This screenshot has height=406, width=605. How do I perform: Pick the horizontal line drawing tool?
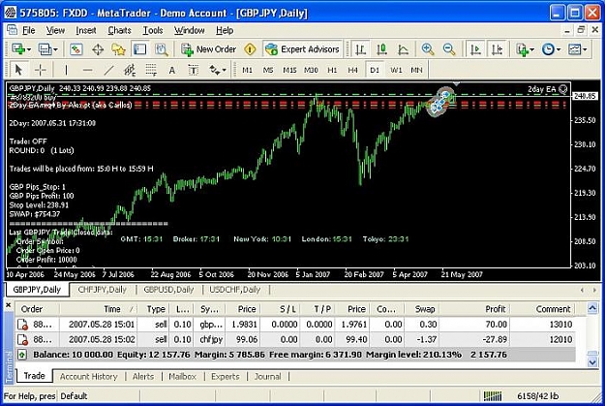click(87, 70)
